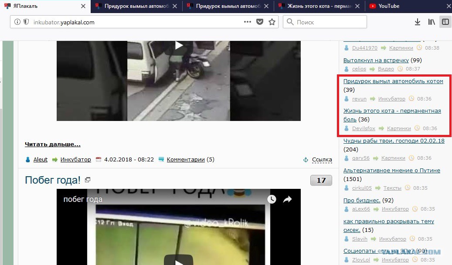Open "Придурок вымыл автомобиль котом" sidebar link

point(393,81)
